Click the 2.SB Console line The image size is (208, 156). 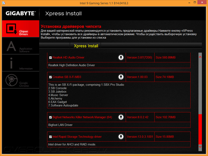tap(58, 88)
